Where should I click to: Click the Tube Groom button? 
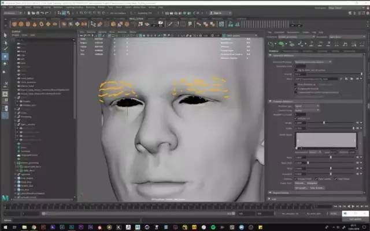317,188
